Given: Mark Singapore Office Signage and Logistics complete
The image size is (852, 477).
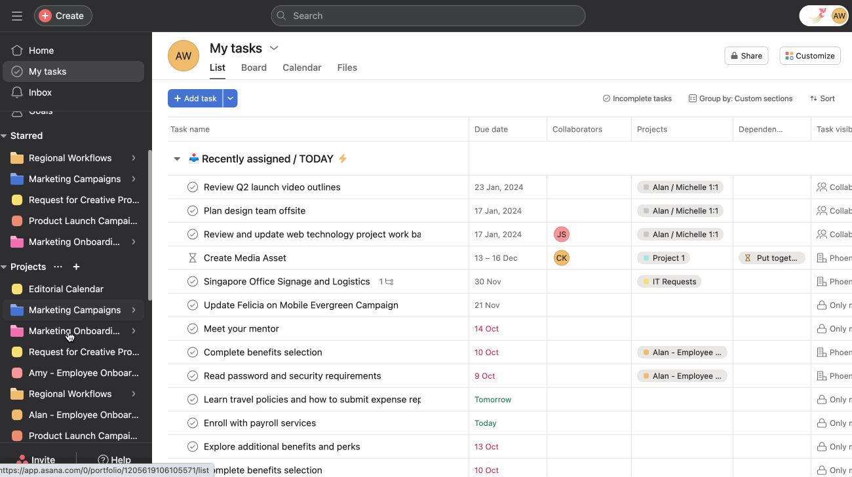Looking at the screenshot, I should [x=193, y=282].
